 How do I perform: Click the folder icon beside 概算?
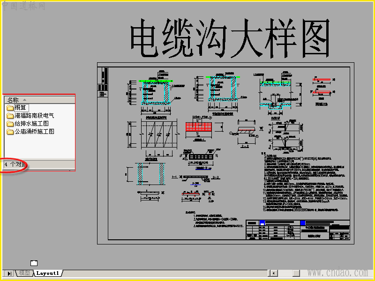click(x=10, y=108)
